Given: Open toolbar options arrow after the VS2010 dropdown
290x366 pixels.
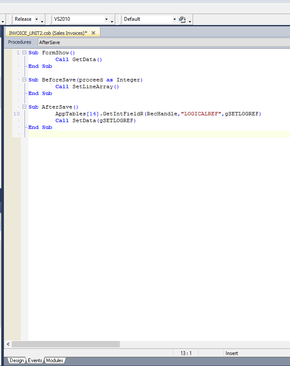Looking at the screenshot, I should [112, 20].
